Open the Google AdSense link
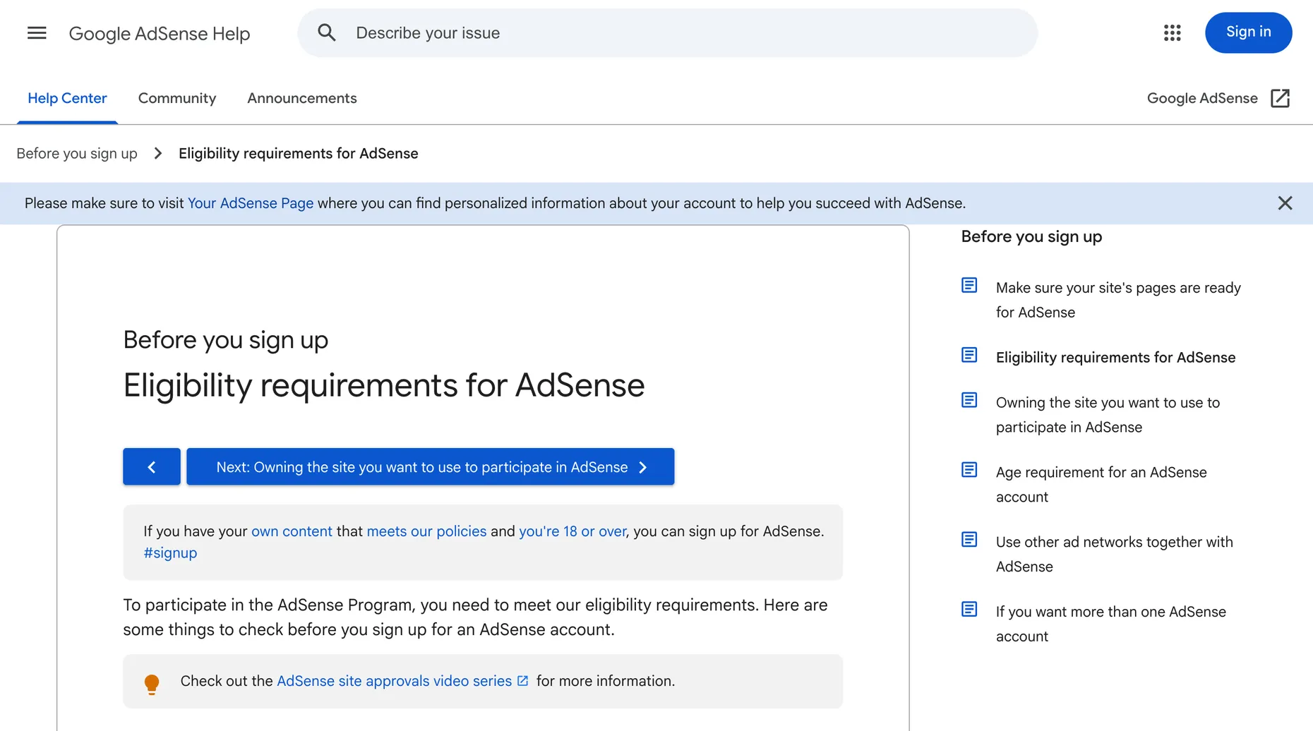Screen dimensions: 1313x731 click(x=1202, y=98)
